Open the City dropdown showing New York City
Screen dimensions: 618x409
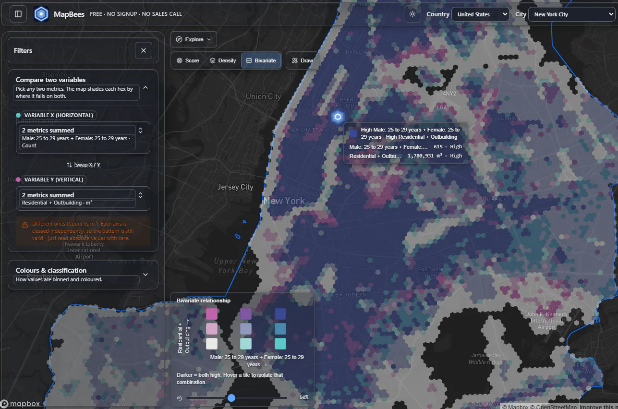[571, 14]
